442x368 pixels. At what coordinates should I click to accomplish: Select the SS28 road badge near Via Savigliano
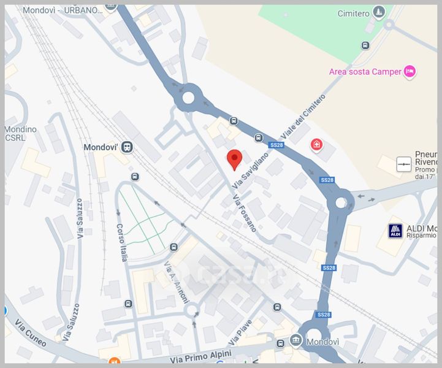click(276, 145)
